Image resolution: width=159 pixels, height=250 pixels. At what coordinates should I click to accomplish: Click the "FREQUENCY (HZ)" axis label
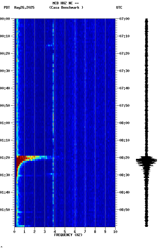click(68, 235)
